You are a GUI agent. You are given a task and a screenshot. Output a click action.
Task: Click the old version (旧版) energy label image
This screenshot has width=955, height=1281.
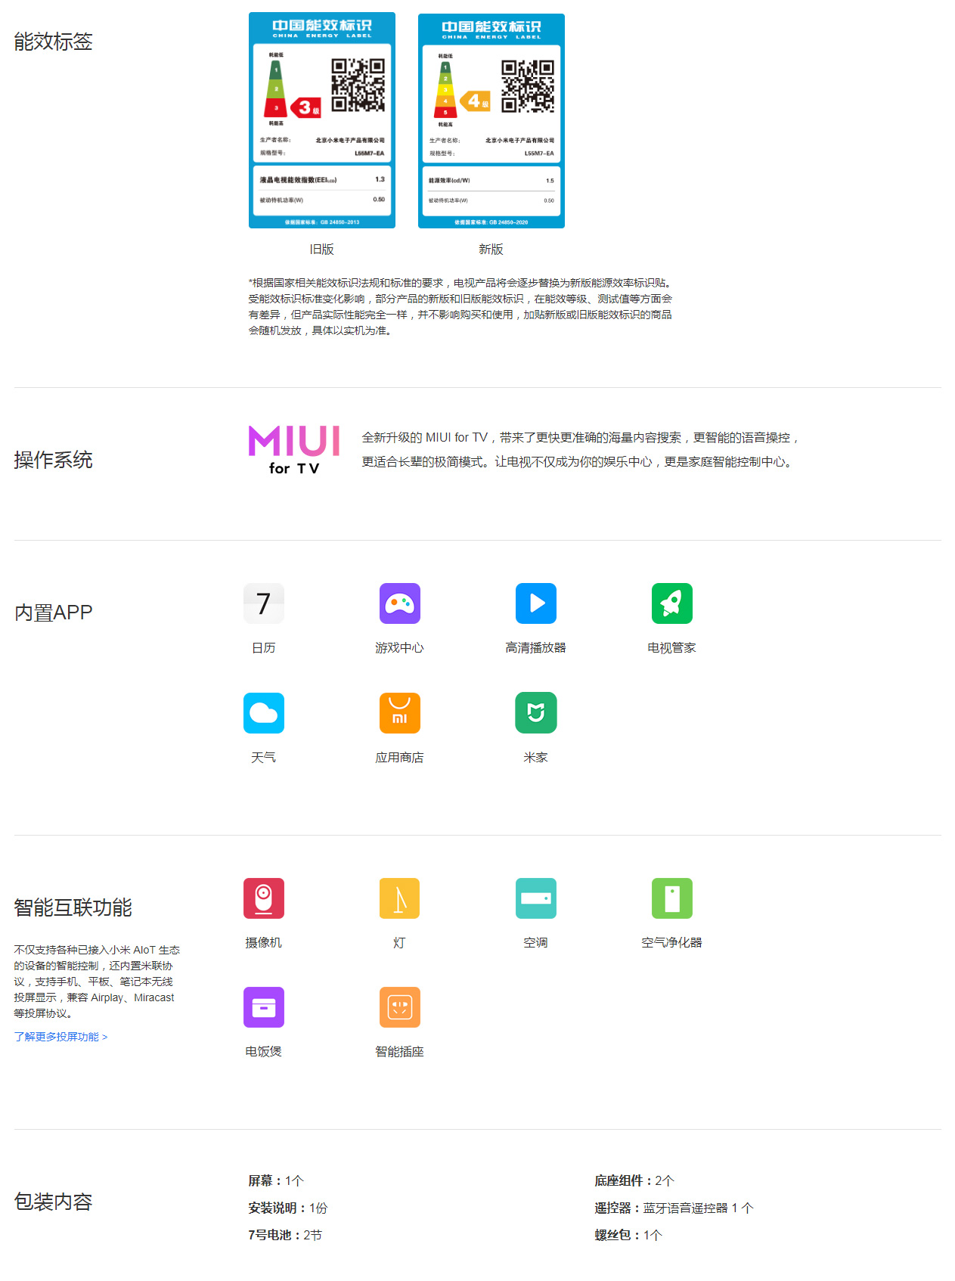click(321, 120)
